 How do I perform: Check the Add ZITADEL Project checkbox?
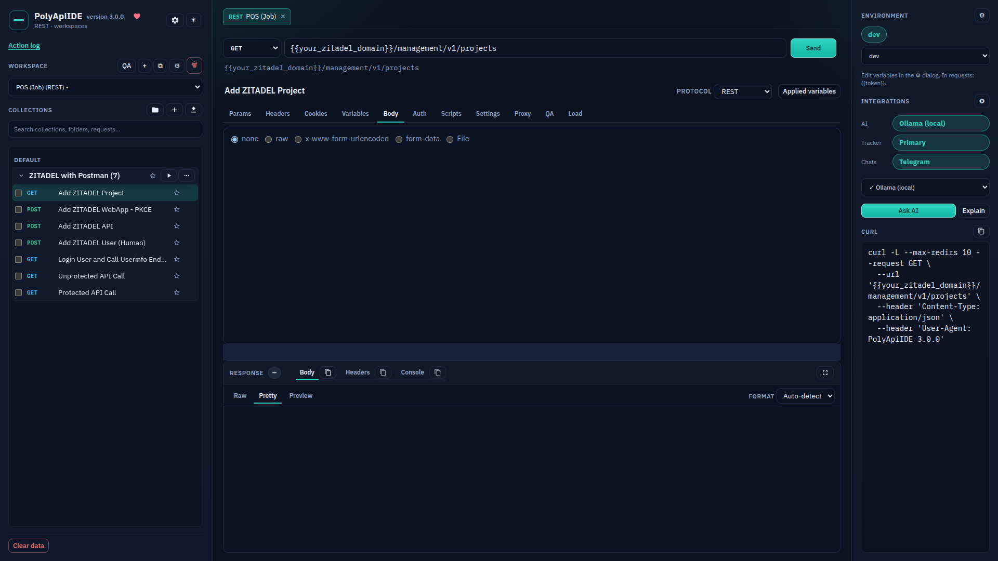point(19,193)
